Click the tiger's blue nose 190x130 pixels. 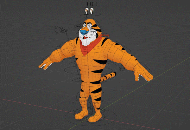pyautogui.click(x=84, y=32)
